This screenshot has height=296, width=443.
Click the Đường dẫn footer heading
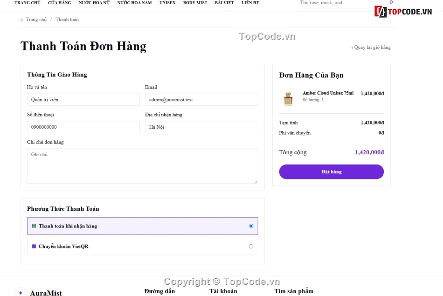[159, 291]
